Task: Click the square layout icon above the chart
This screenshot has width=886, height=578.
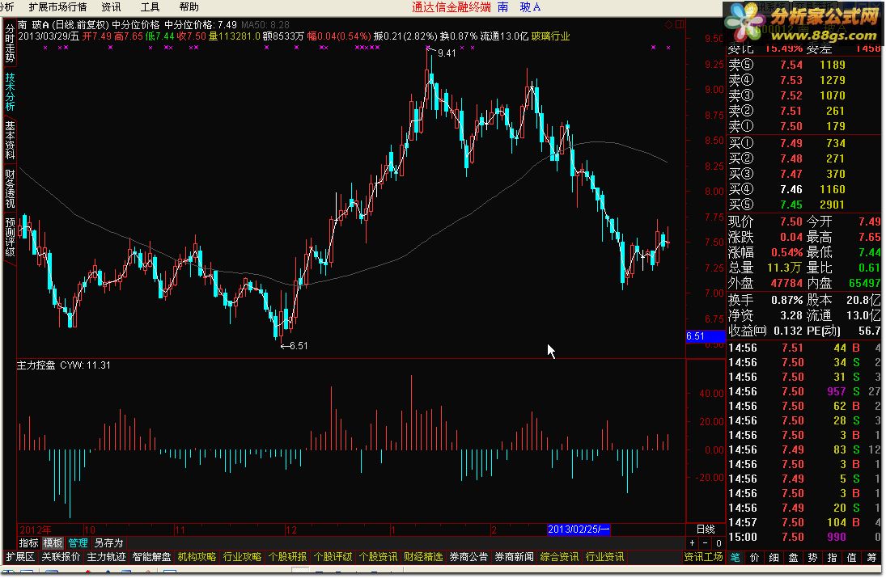Action: 680,25
